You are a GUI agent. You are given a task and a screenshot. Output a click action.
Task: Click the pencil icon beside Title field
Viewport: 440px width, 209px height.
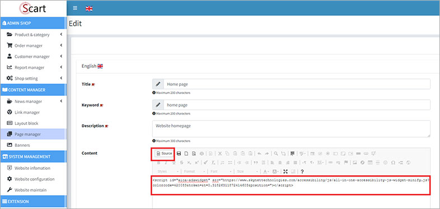coord(158,84)
